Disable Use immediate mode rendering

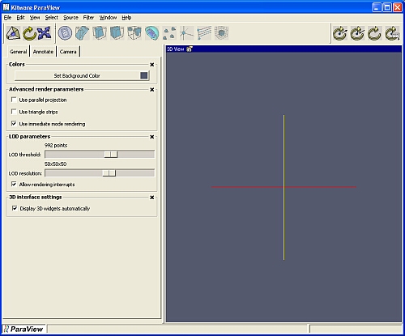14,124
